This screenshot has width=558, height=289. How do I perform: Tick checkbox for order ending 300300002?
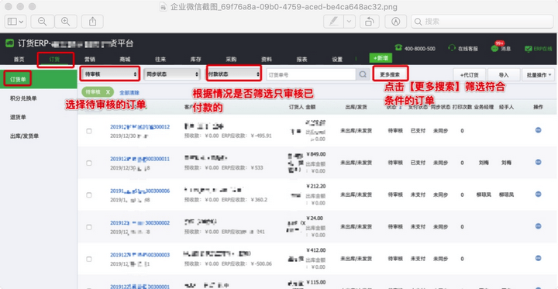[x=89, y=227]
